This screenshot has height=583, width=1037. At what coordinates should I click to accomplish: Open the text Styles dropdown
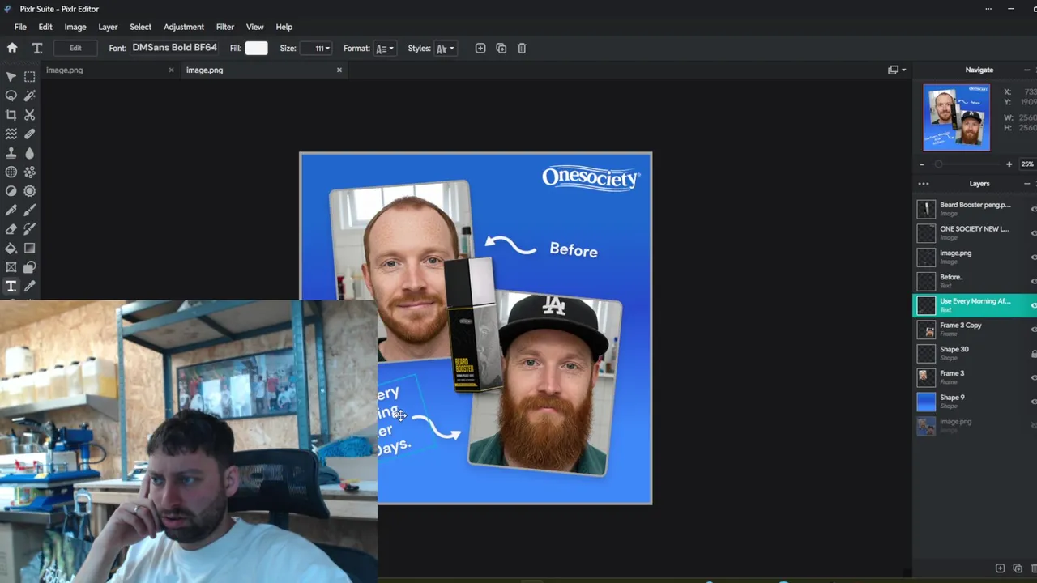click(446, 49)
